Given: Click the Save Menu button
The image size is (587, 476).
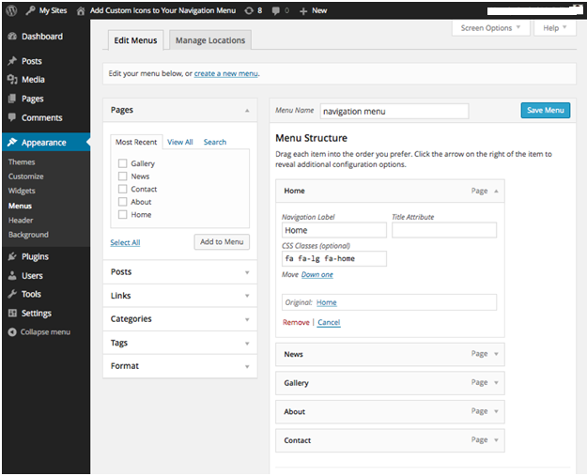Looking at the screenshot, I should click(x=546, y=111).
